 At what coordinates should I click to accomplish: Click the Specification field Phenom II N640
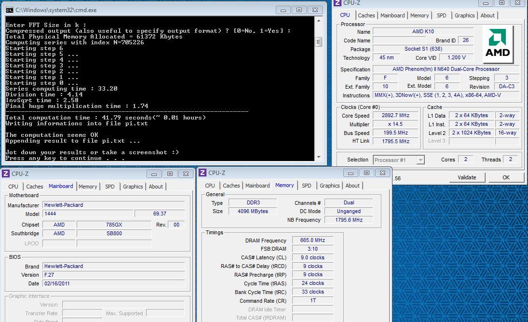click(x=446, y=69)
